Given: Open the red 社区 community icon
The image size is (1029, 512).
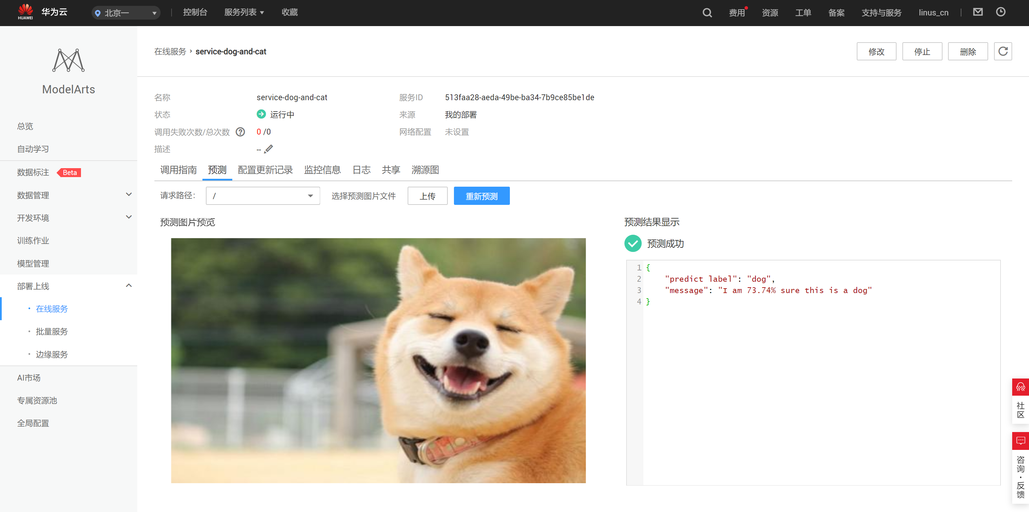Looking at the screenshot, I should point(1020,387).
